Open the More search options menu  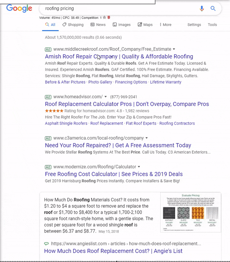(165, 25)
